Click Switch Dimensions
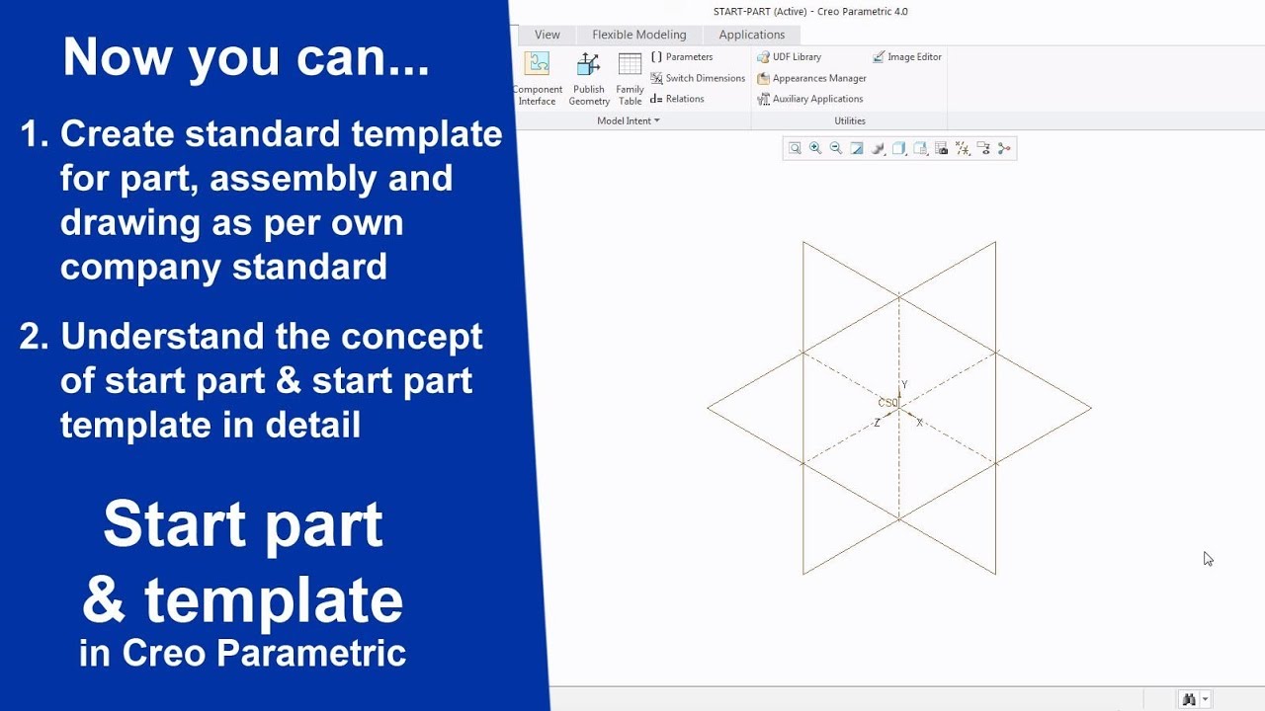 pyautogui.click(x=698, y=78)
